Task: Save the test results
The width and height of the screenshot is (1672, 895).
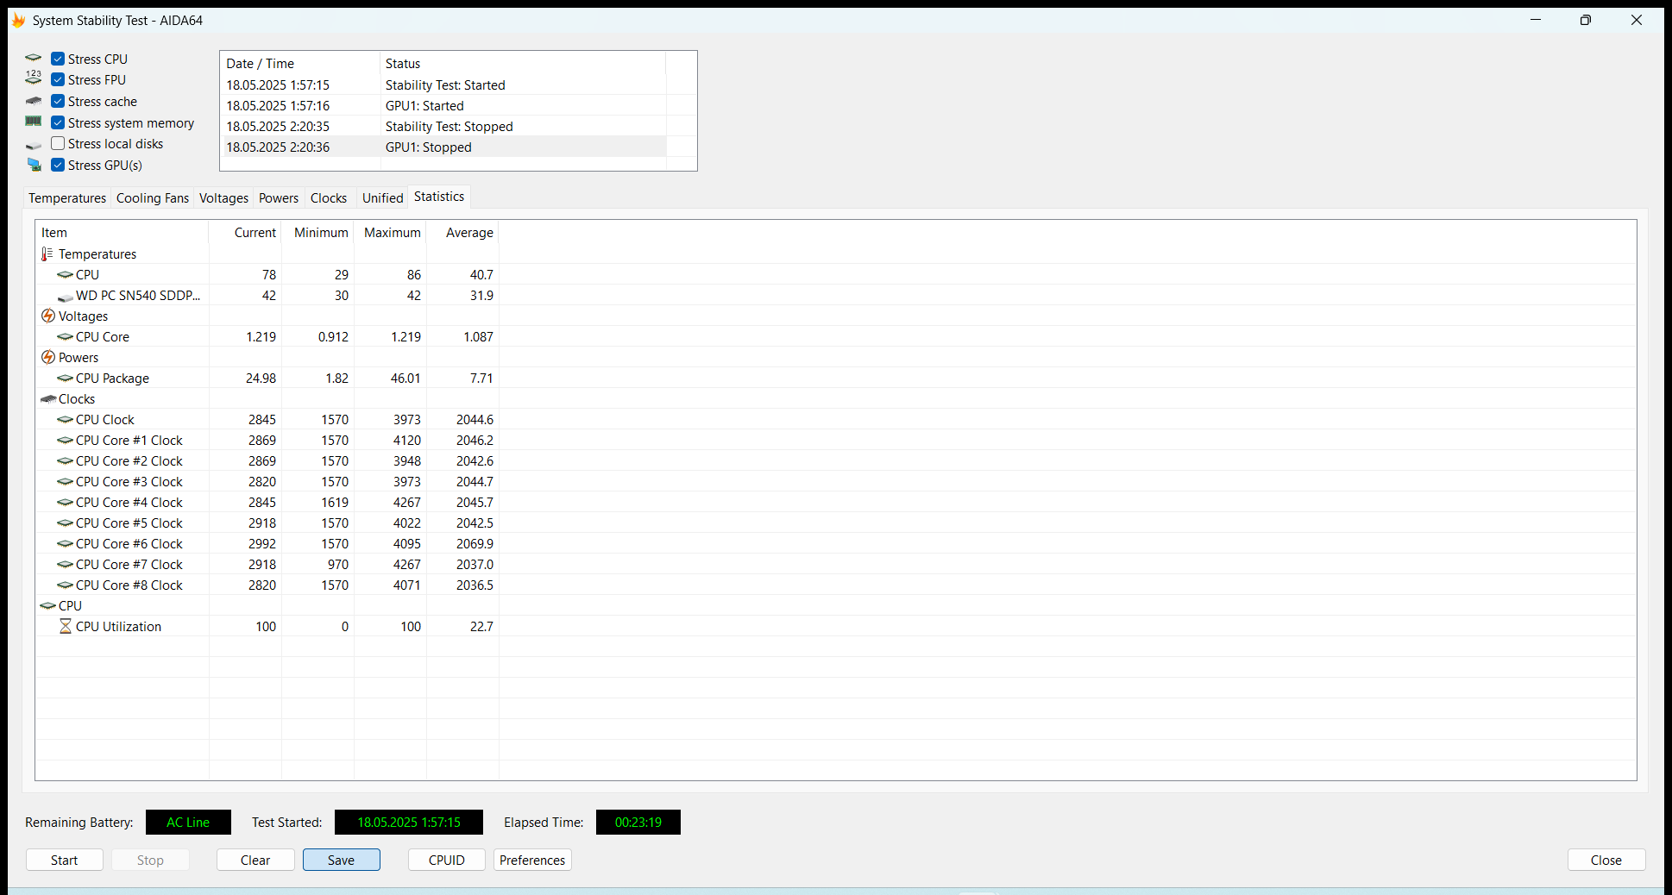Action: coord(342,860)
